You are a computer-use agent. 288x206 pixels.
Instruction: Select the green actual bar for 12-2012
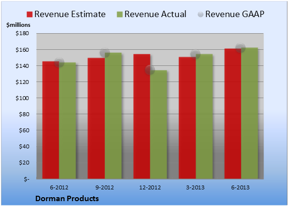[x=159, y=124]
